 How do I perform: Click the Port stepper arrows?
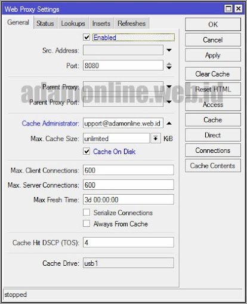(169, 66)
